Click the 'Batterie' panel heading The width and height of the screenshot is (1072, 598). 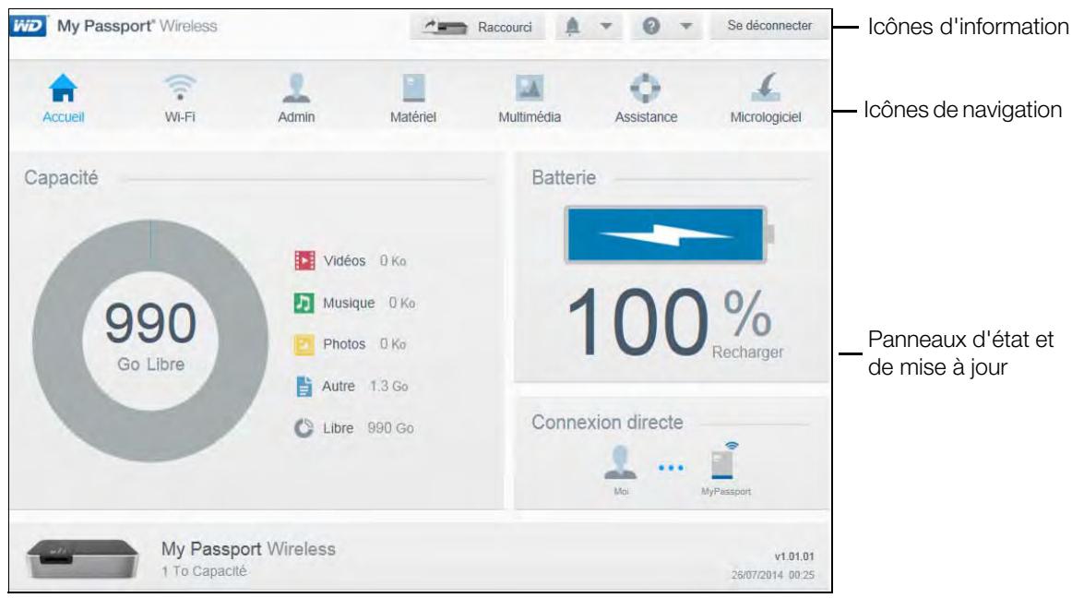click(x=564, y=178)
